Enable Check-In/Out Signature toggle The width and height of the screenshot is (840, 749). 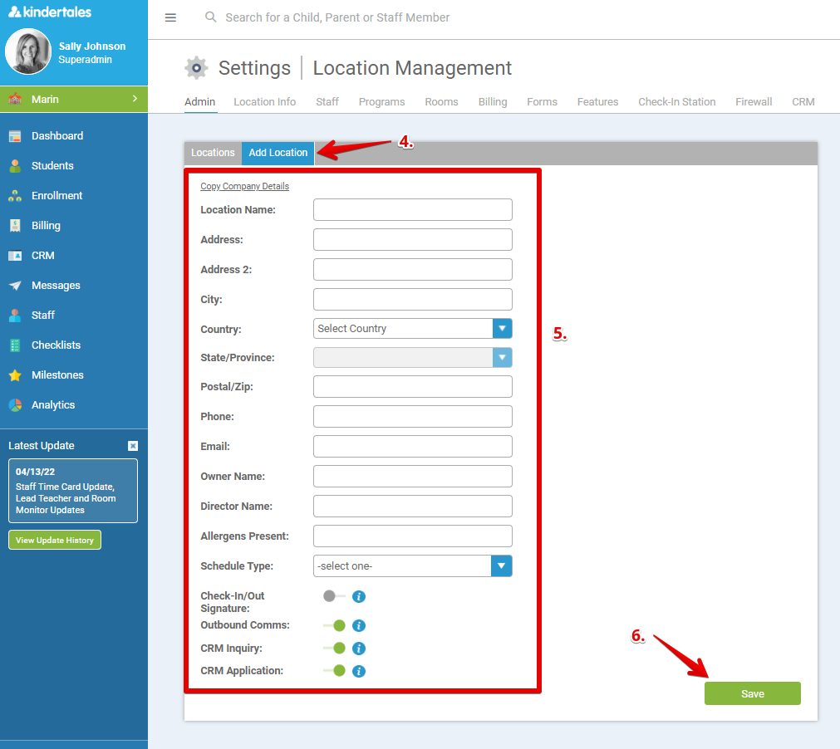[x=334, y=596]
